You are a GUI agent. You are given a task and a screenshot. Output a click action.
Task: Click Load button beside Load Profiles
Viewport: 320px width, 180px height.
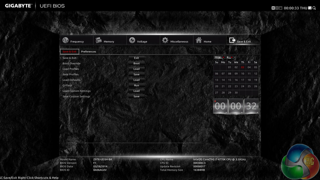coord(137,69)
